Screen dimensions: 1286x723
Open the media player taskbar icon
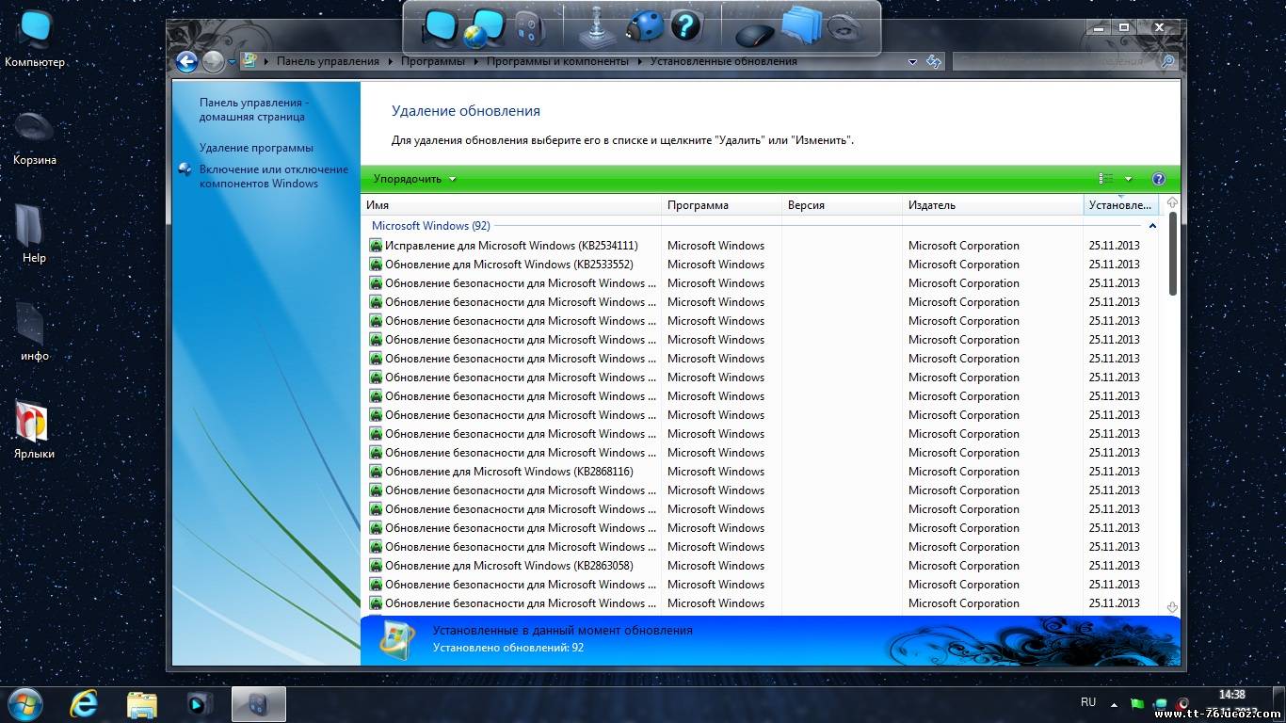[199, 703]
